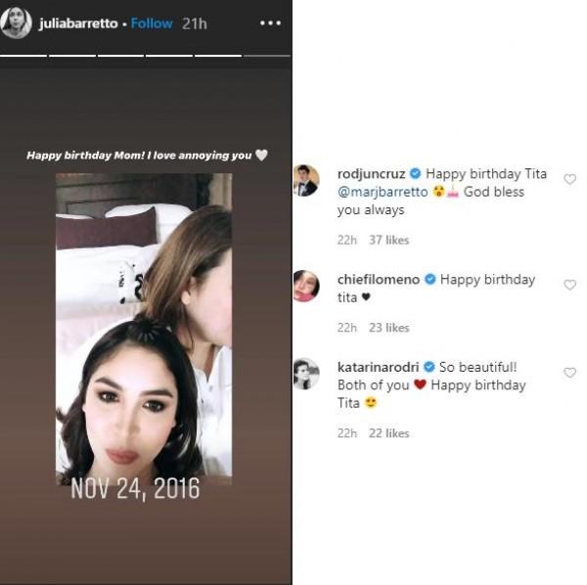This screenshot has height=585, width=587.
Task: Click the katarinarodri username
Action: [378, 368]
